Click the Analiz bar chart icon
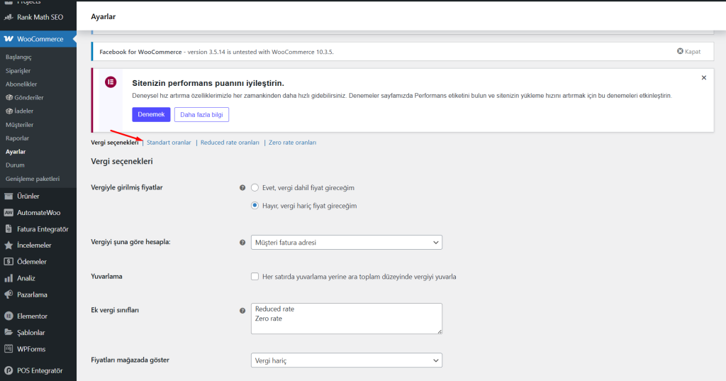Screen dimensions: 726x381 tap(9, 278)
